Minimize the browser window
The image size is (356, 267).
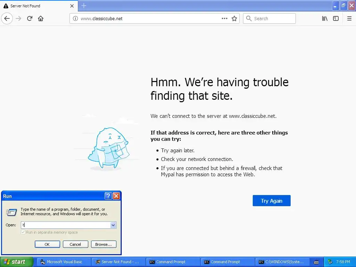click(335, 6)
